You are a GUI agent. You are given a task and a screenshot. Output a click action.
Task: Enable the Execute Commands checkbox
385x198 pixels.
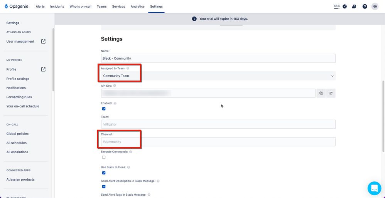click(104, 157)
